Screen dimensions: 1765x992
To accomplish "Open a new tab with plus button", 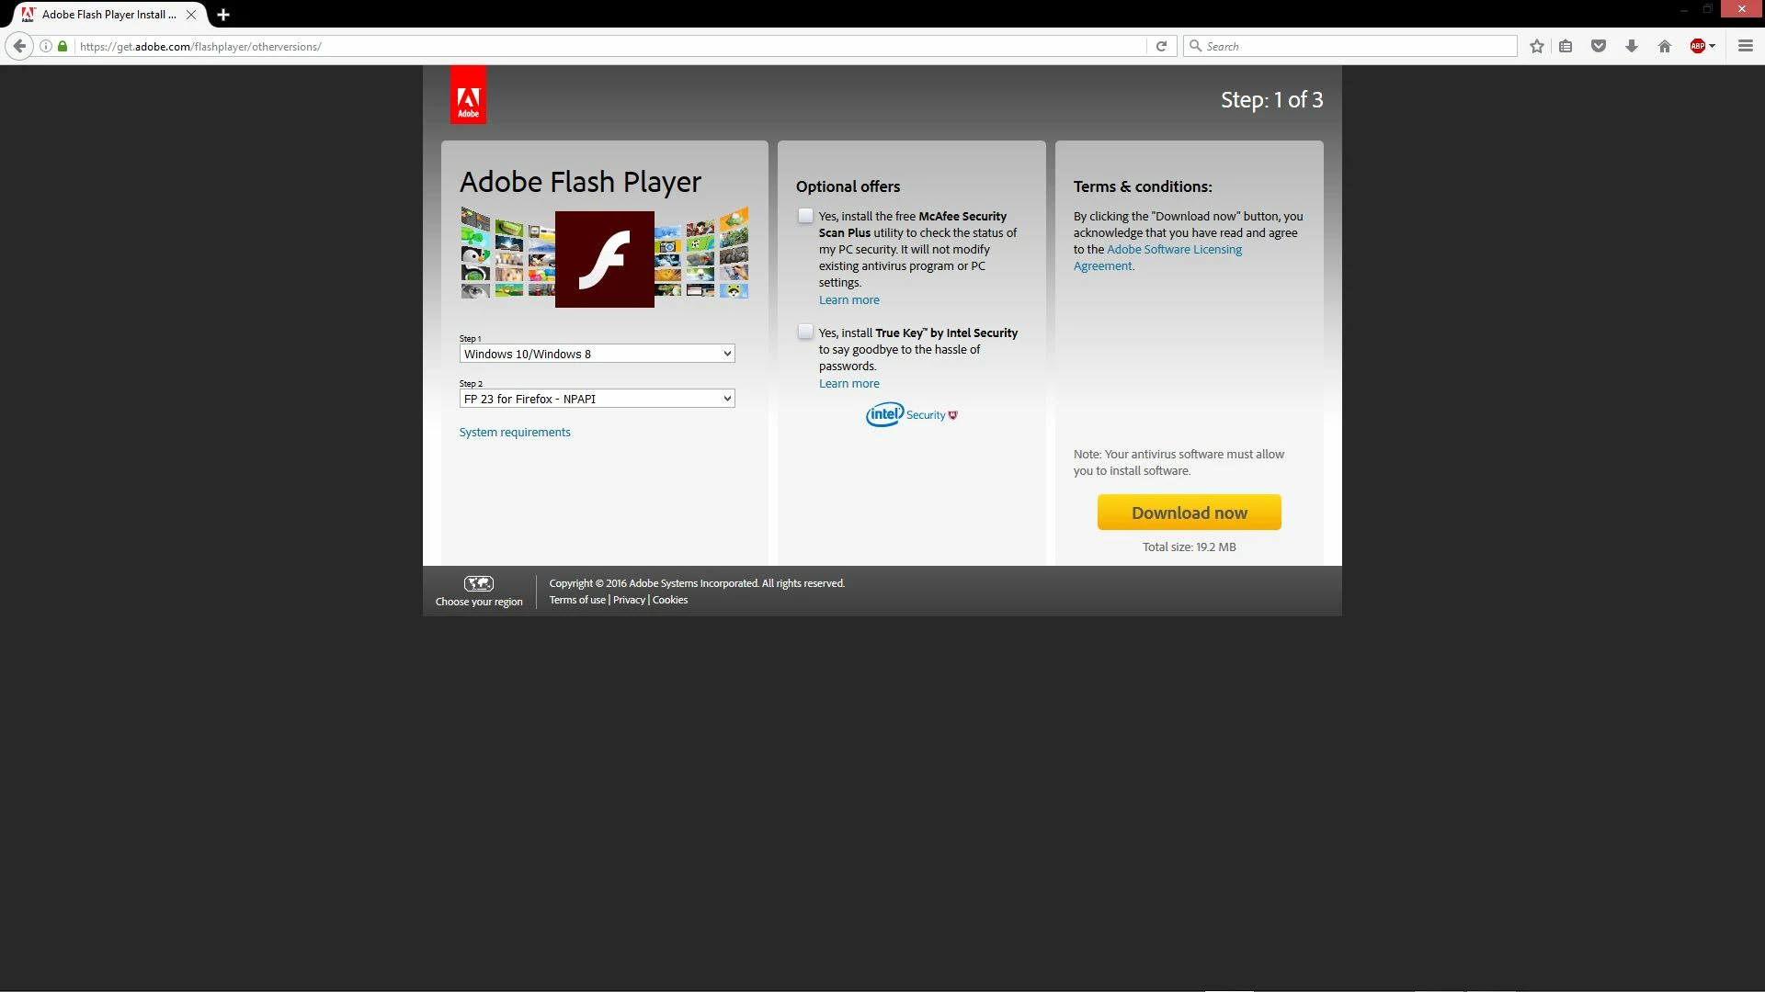I will (223, 15).
